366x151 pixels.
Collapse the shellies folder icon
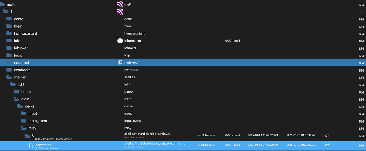pyautogui.click(x=9, y=77)
